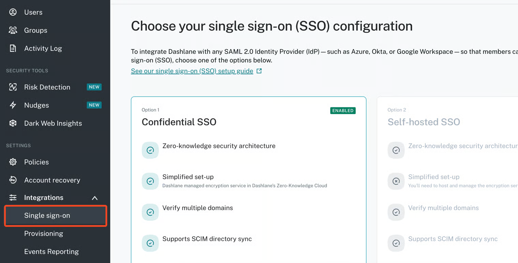Click the Dark Web Insights icon
The image size is (518, 263).
pyautogui.click(x=13, y=123)
